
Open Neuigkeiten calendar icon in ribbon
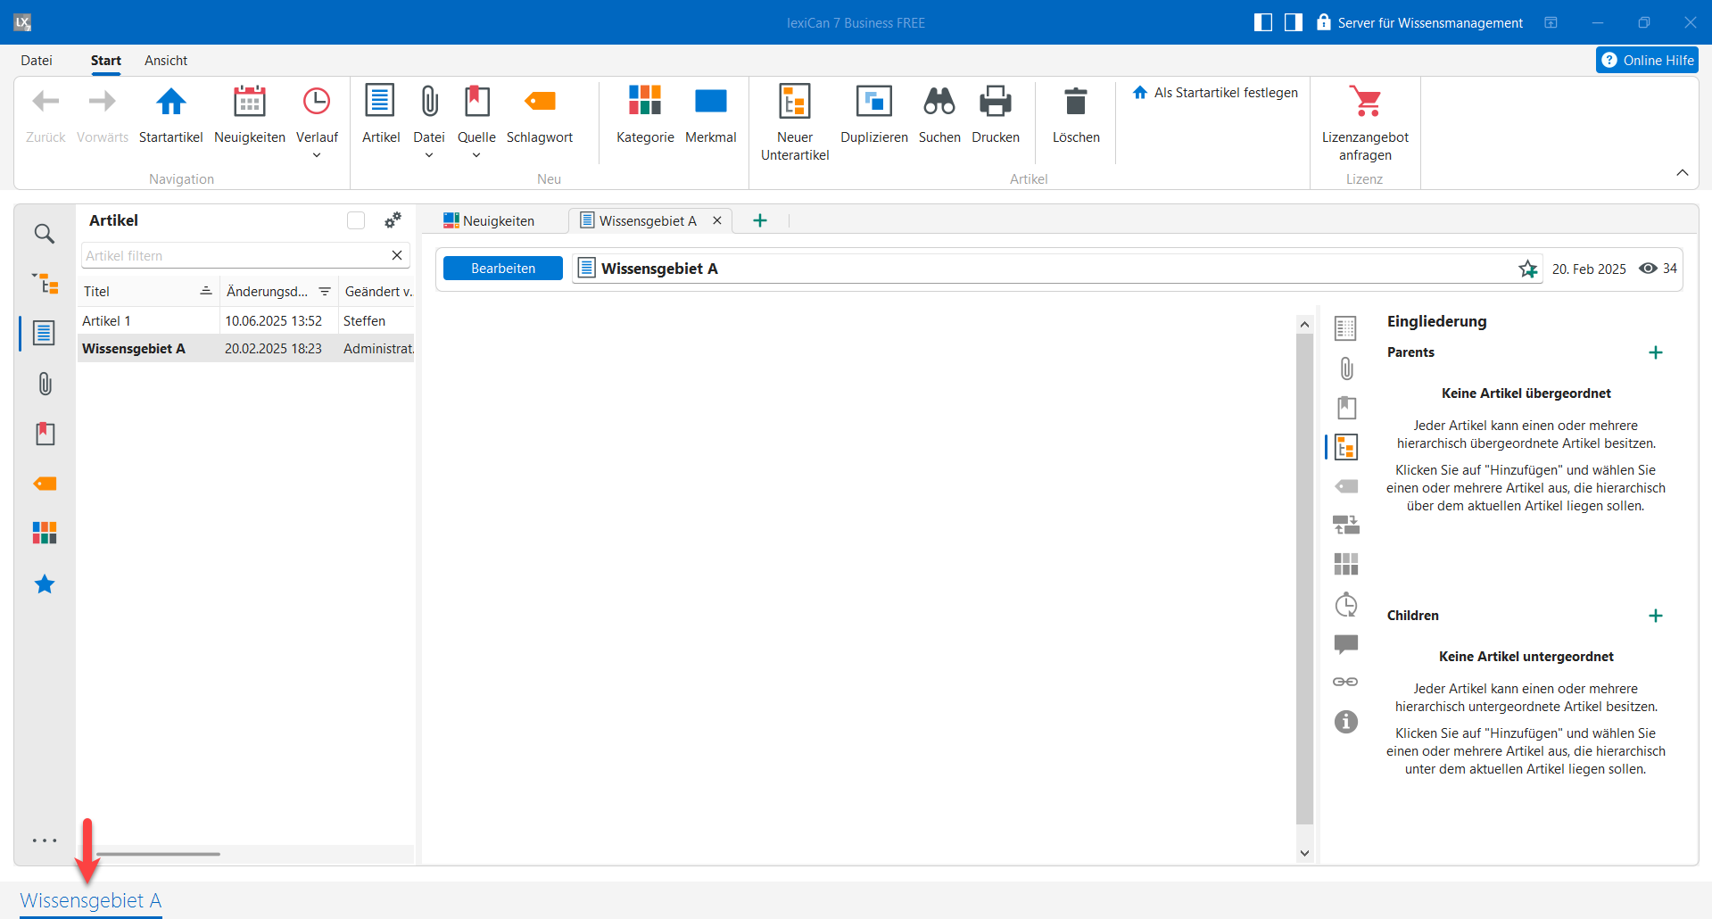pyautogui.click(x=249, y=103)
